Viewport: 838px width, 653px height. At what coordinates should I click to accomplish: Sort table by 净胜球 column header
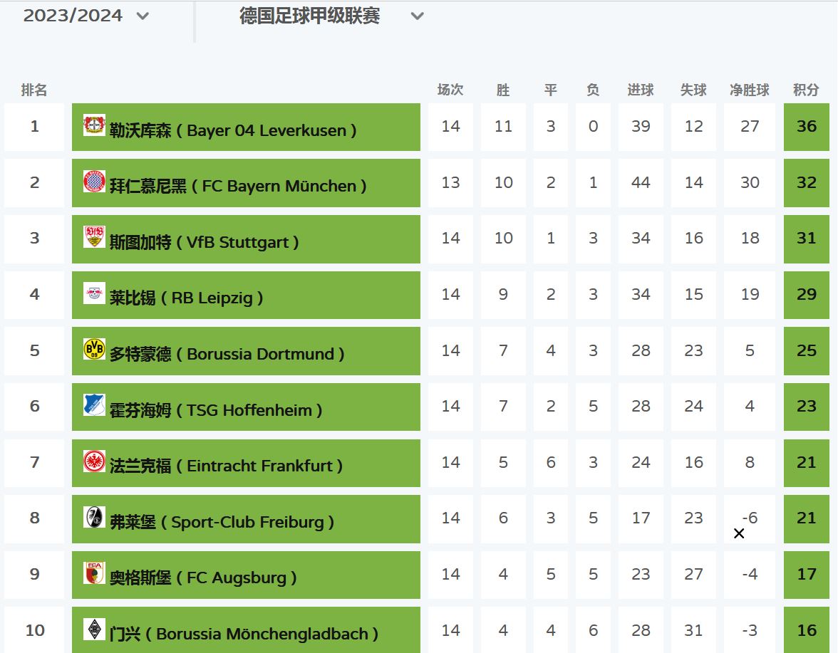(750, 90)
